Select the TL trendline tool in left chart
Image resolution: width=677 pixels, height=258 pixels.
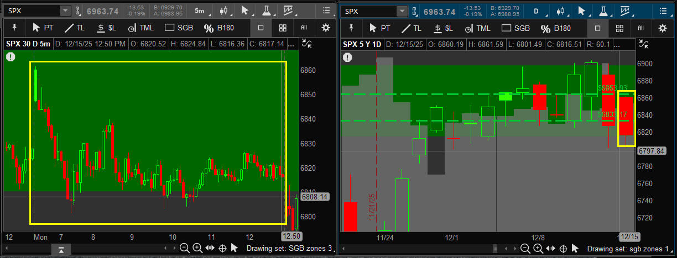[x=77, y=28]
